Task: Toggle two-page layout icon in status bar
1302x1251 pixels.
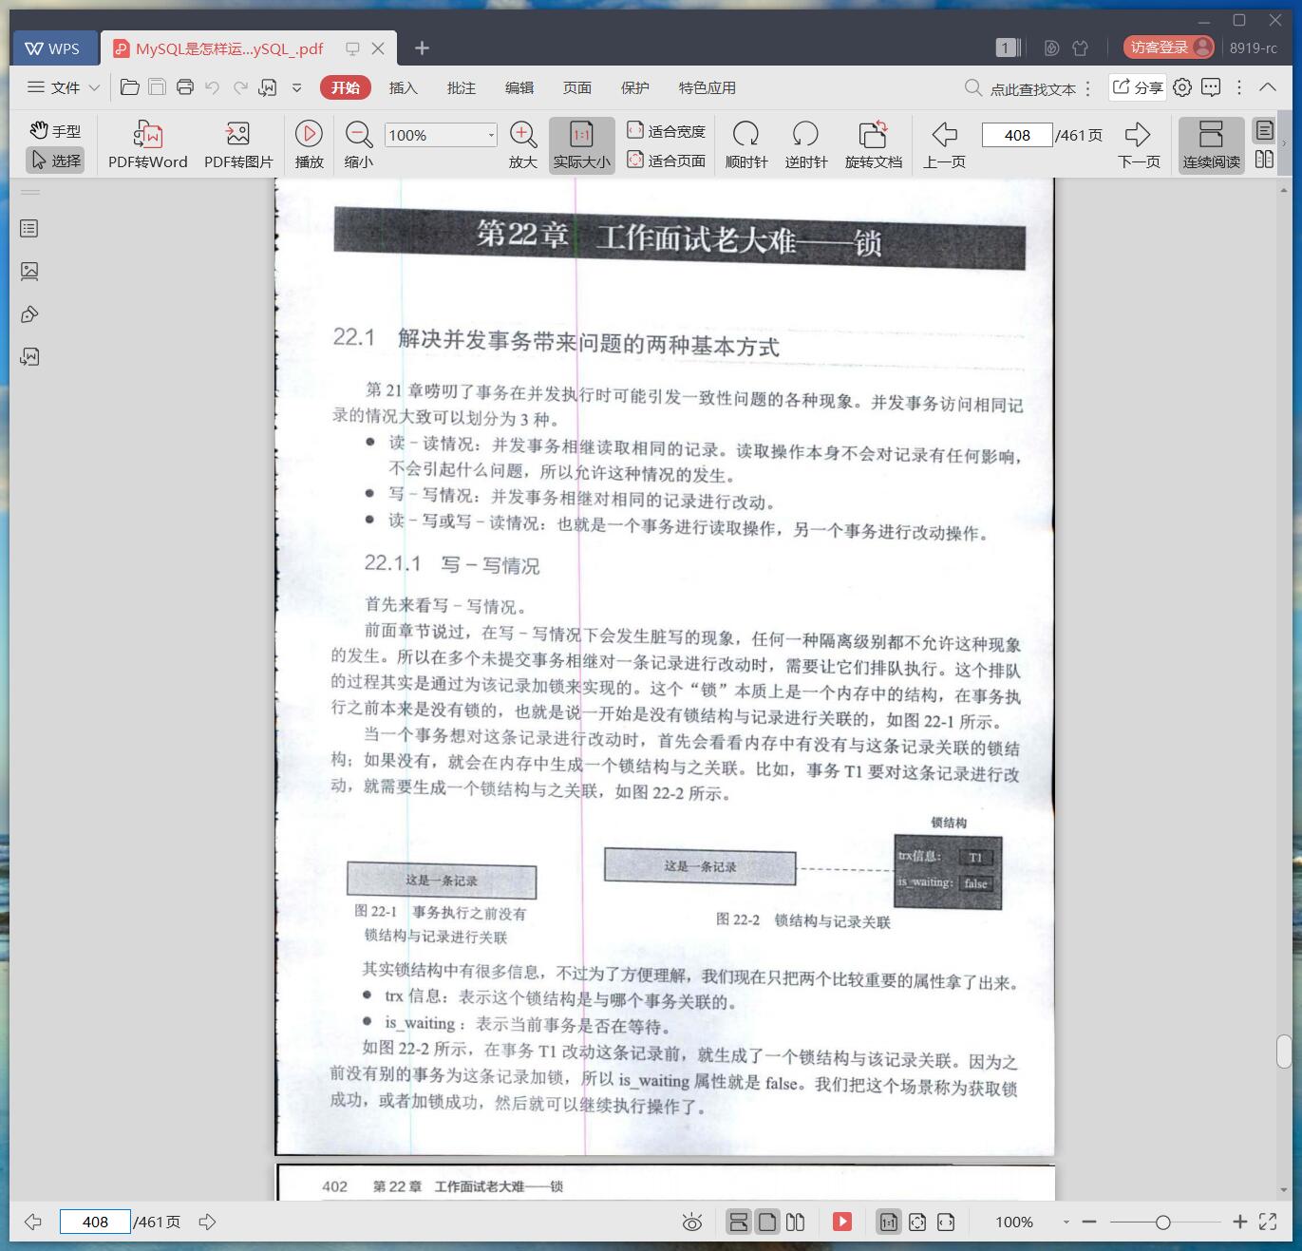Action: tap(796, 1222)
